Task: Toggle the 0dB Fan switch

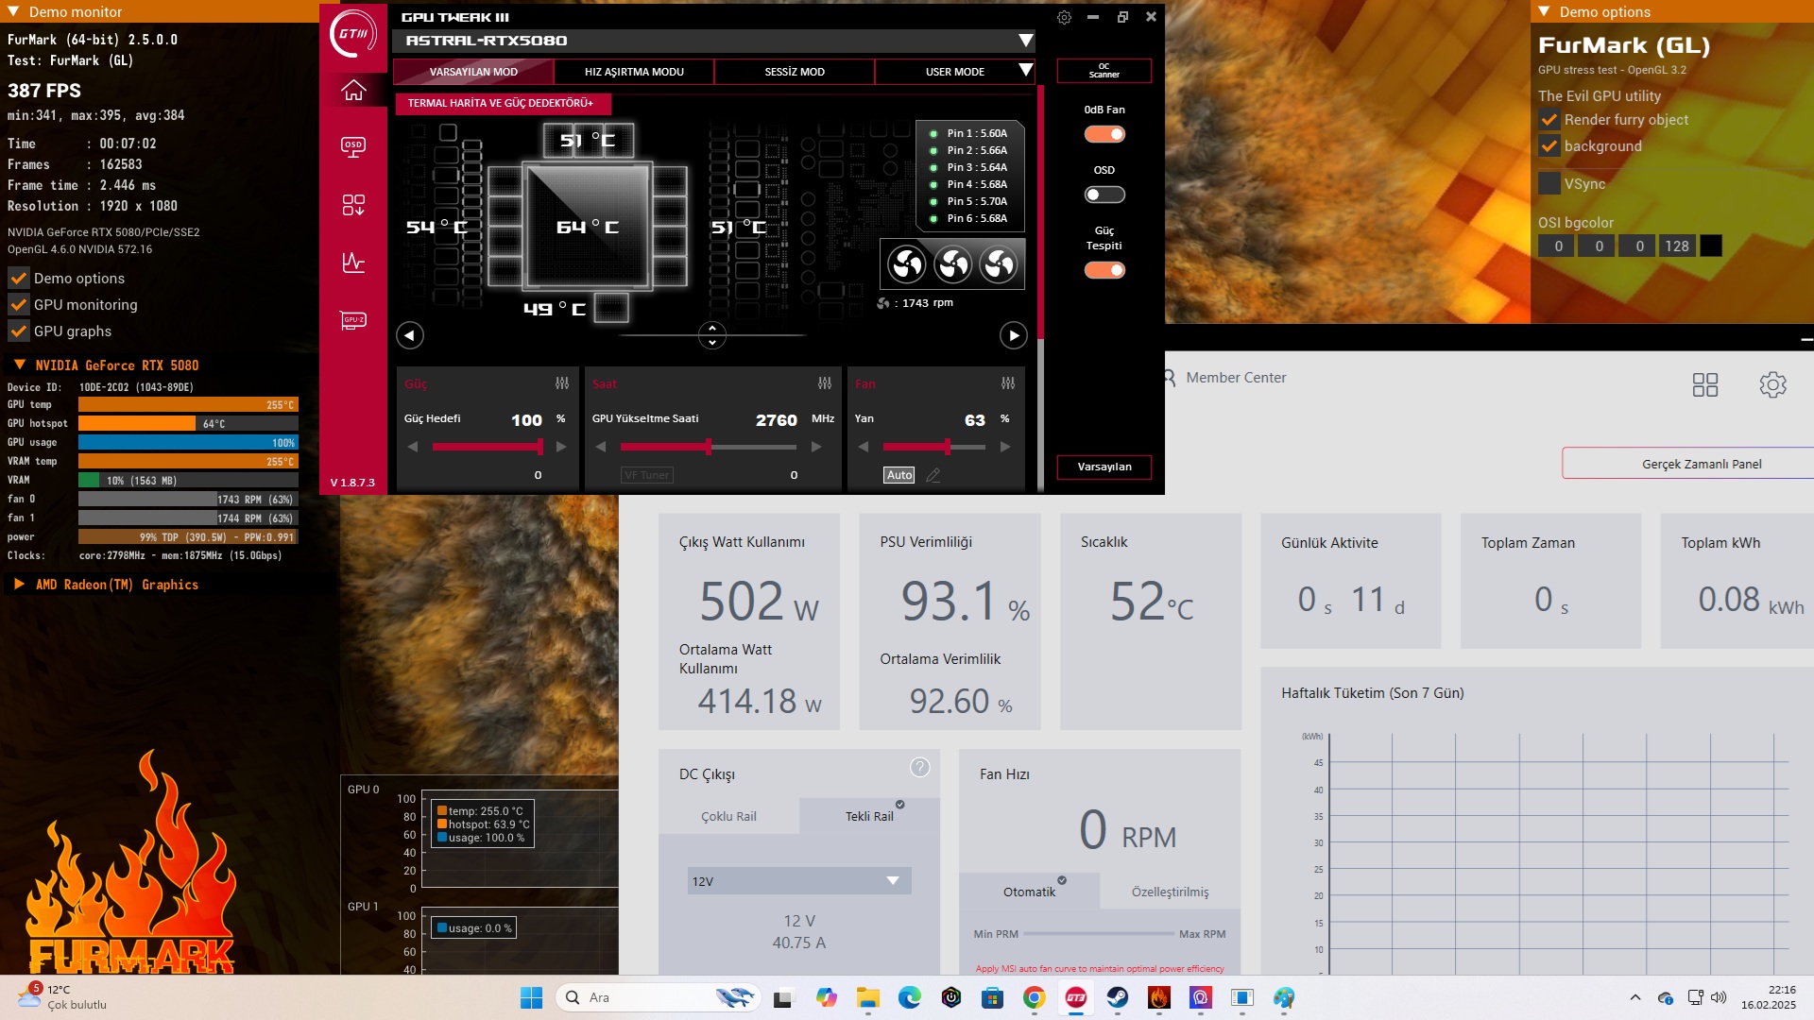Action: (x=1104, y=134)
